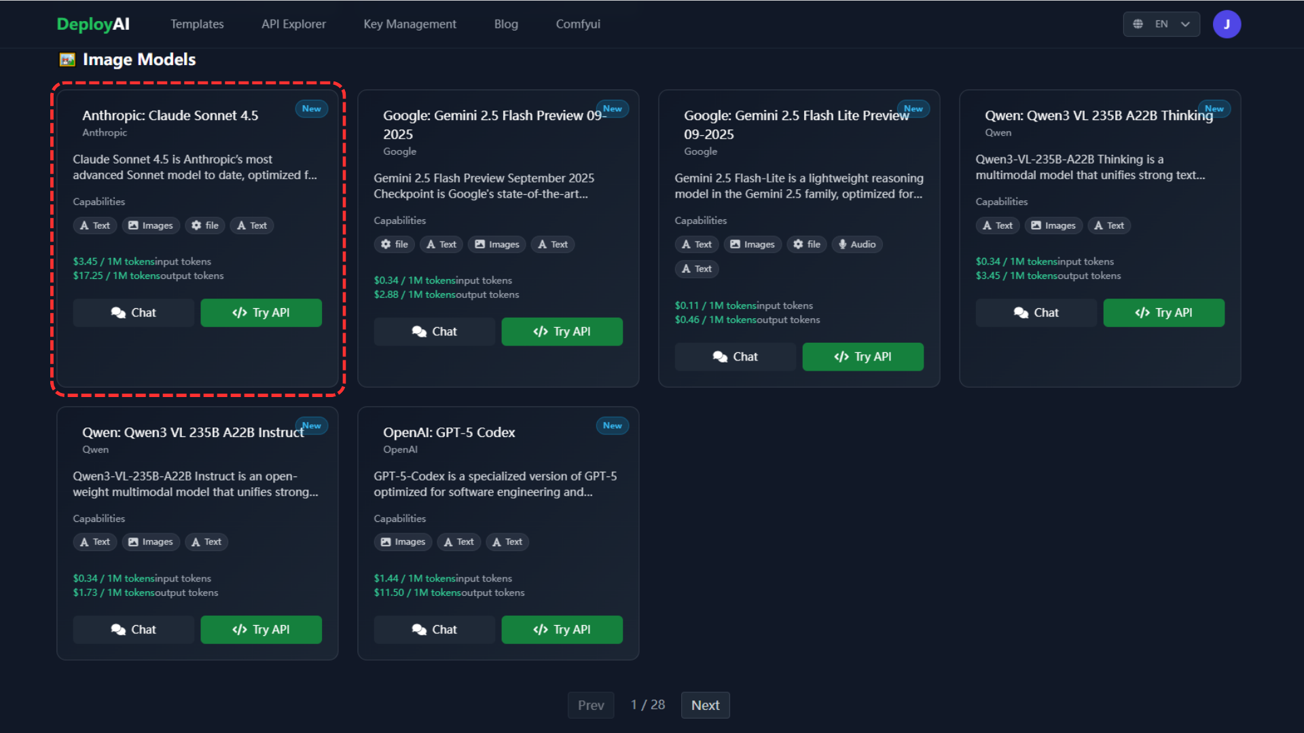Click New badge on GPT-5 Codex card

612,426
